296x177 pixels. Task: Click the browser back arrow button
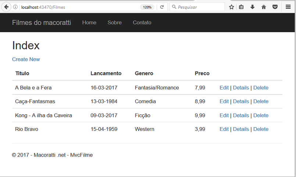tap(6, 7)
